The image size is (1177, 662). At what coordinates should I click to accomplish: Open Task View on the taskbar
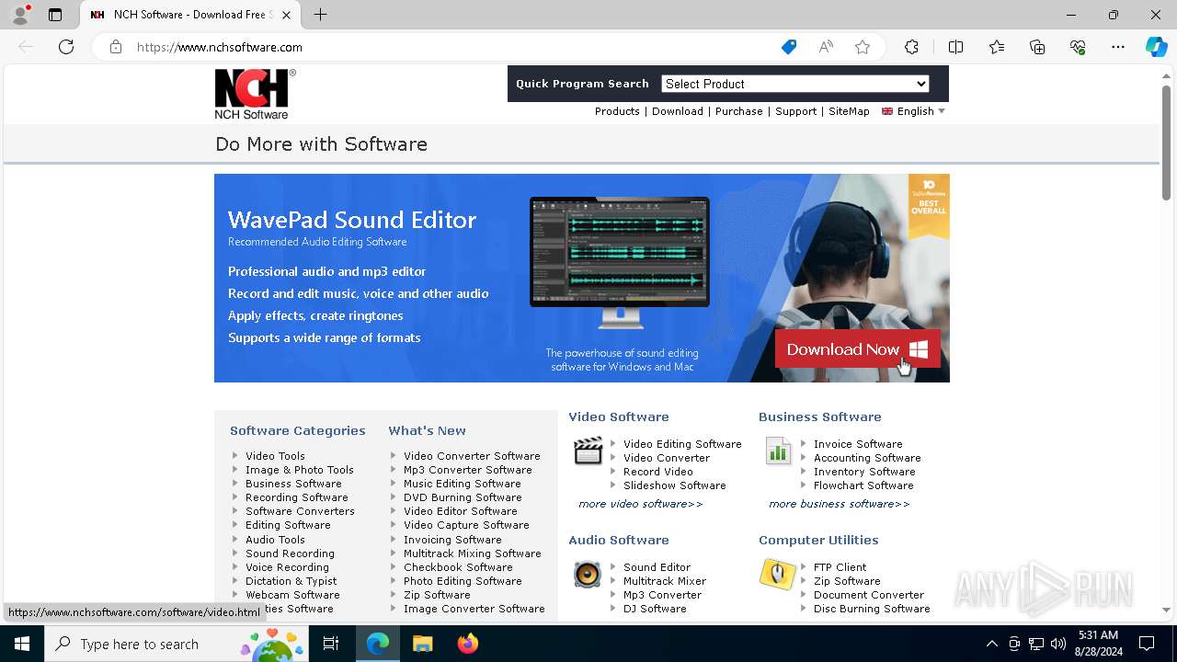331,644
